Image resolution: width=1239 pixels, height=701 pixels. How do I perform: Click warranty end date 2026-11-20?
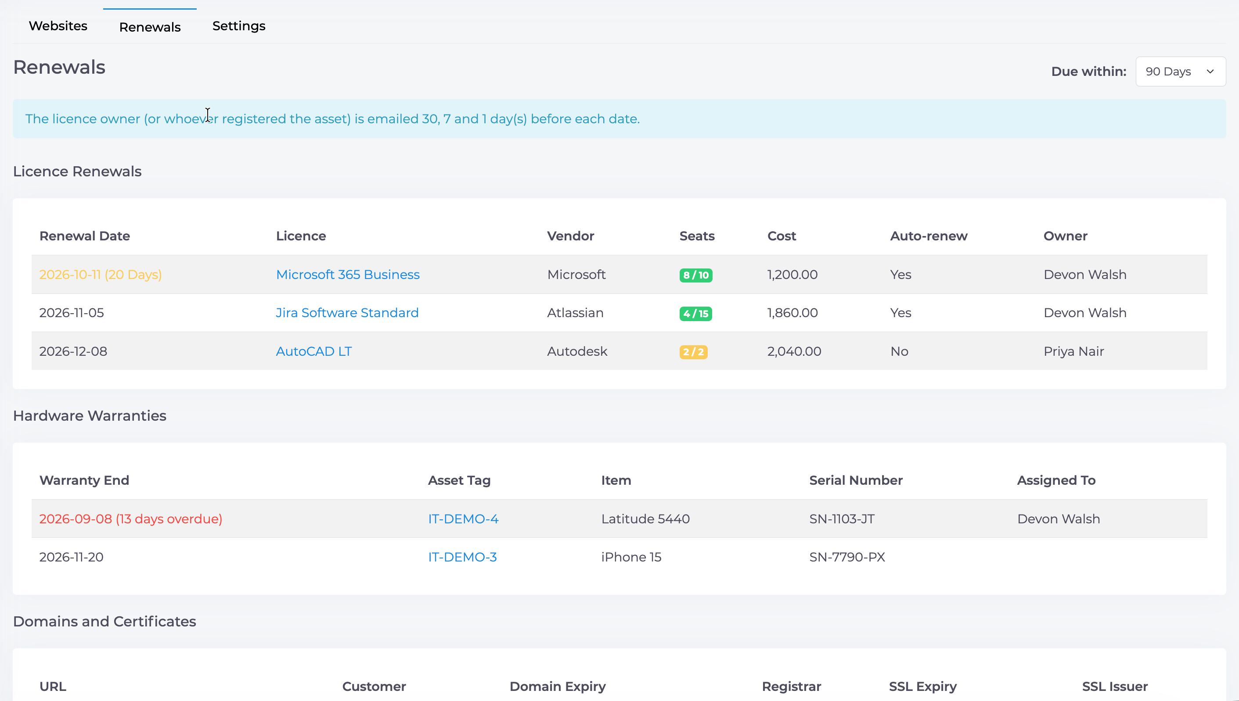pyautogui.click(x=71, y=557)
